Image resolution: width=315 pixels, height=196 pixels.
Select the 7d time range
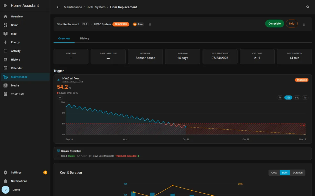tap(280, 97)
